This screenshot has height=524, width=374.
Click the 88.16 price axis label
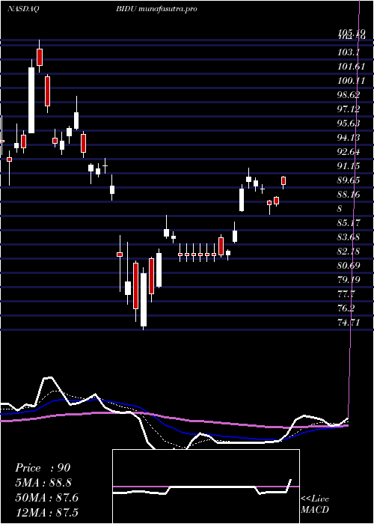pos(349,195)
